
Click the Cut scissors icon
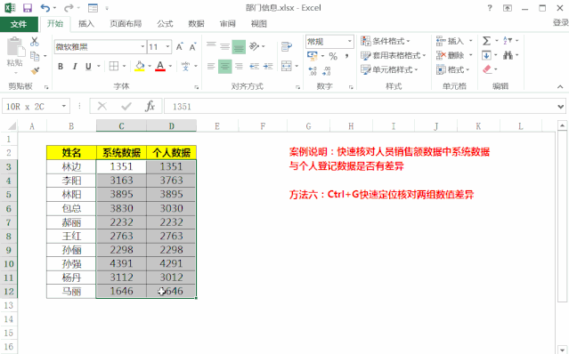tap(35, 41)
